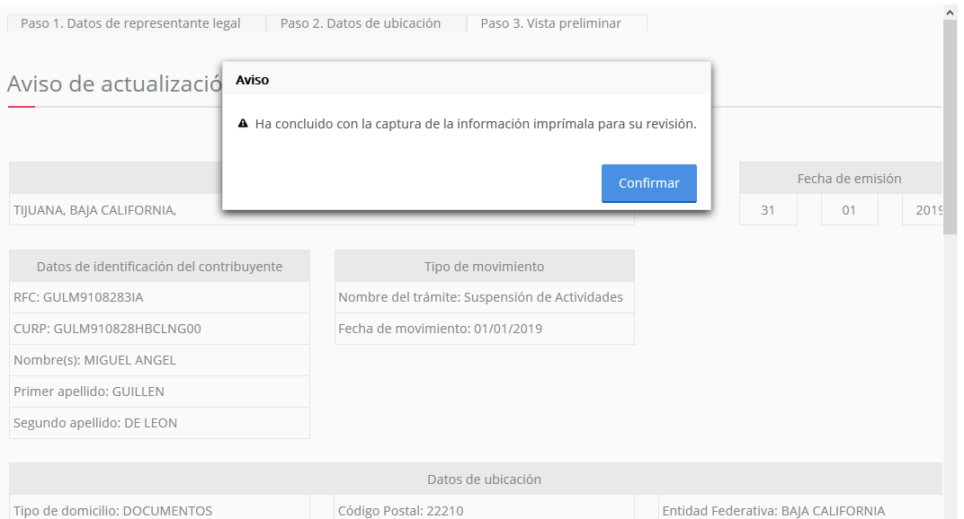Click the day field showing 31

click(x=767, y=210)
